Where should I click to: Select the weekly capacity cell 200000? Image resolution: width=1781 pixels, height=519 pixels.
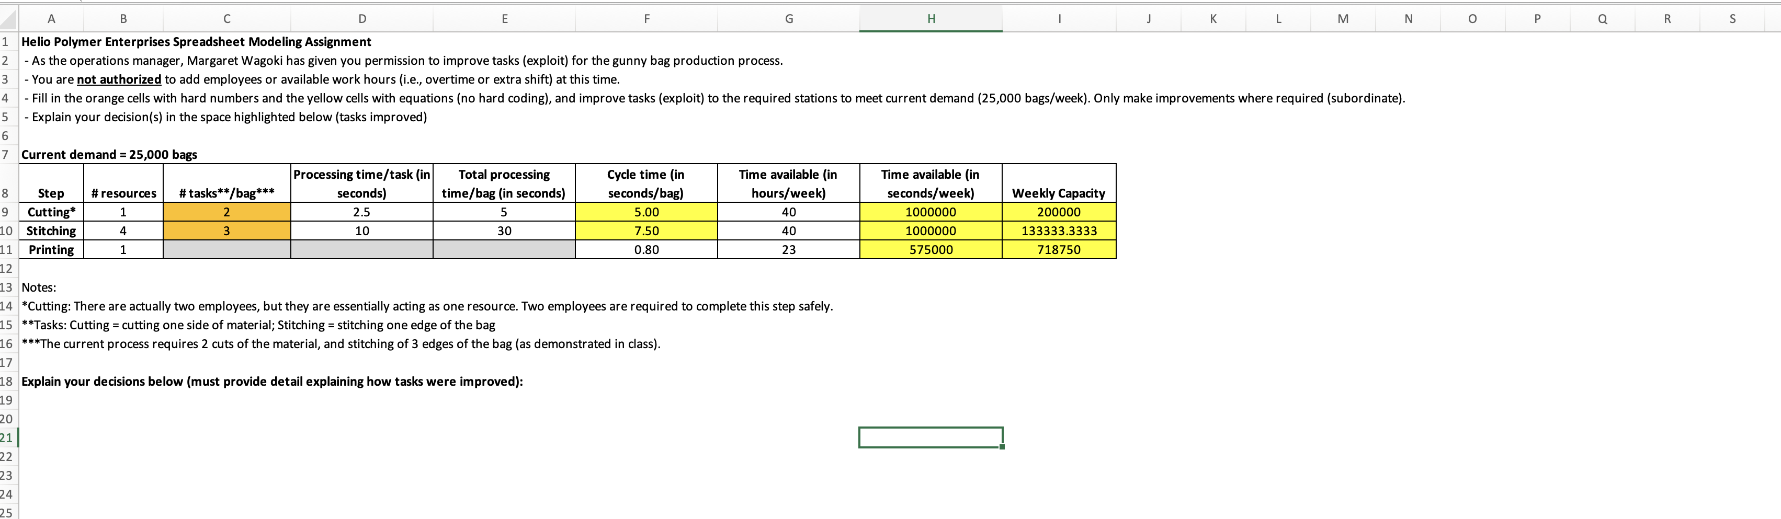(x=1059, y=212)
